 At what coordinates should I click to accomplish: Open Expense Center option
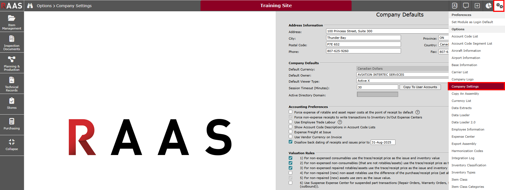click(x=477, y=137)
